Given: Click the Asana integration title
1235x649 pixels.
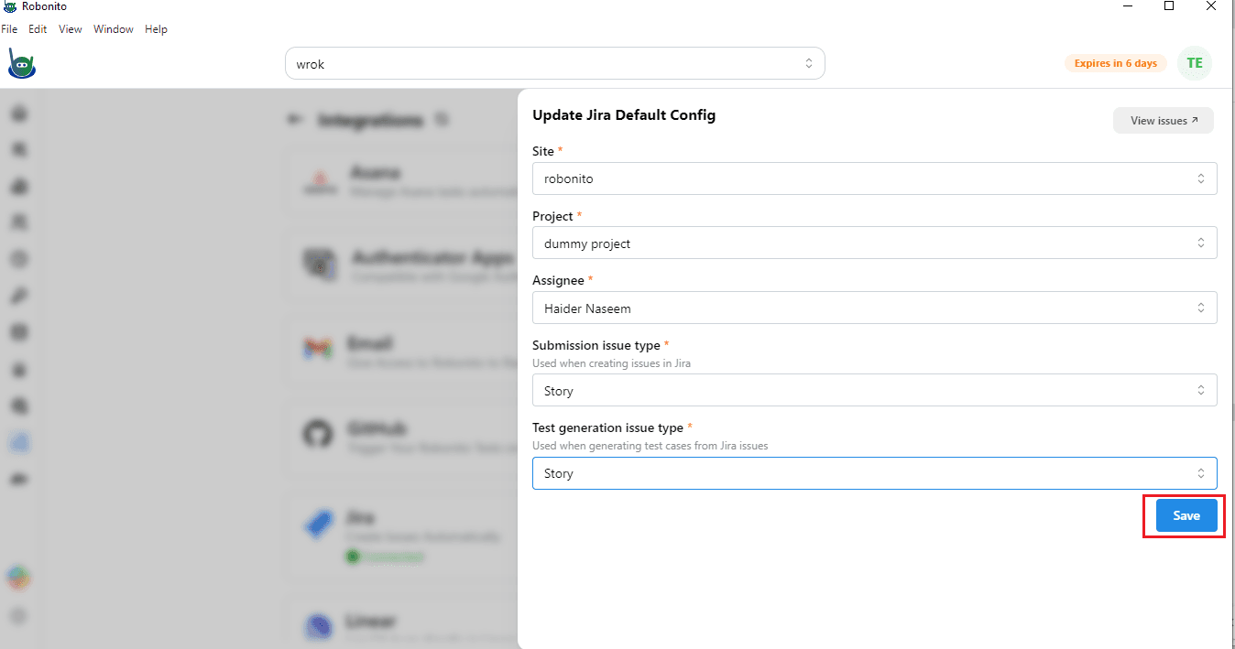Looking at the screenshot, I should click(x=376, y=172).
